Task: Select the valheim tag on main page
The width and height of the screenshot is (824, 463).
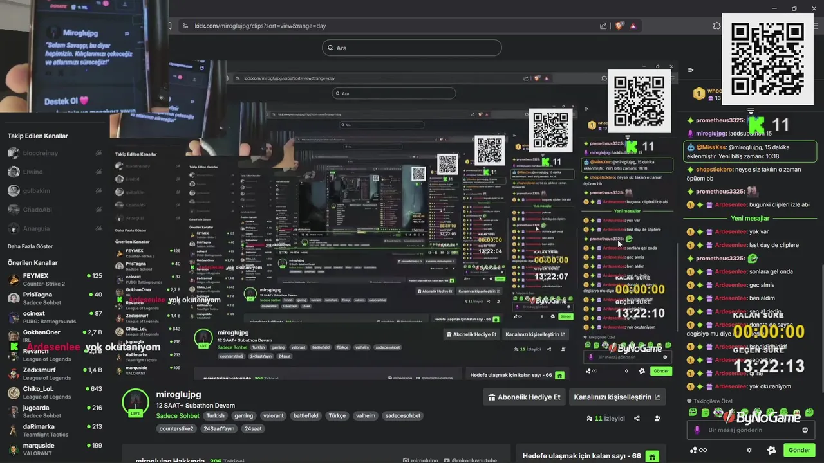Action: coord(365,415)
